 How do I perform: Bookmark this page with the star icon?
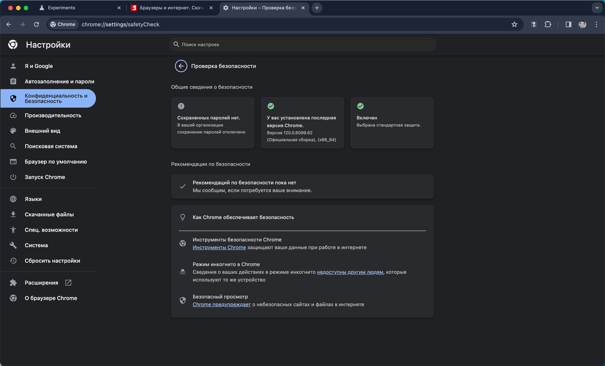click(514, 25)
